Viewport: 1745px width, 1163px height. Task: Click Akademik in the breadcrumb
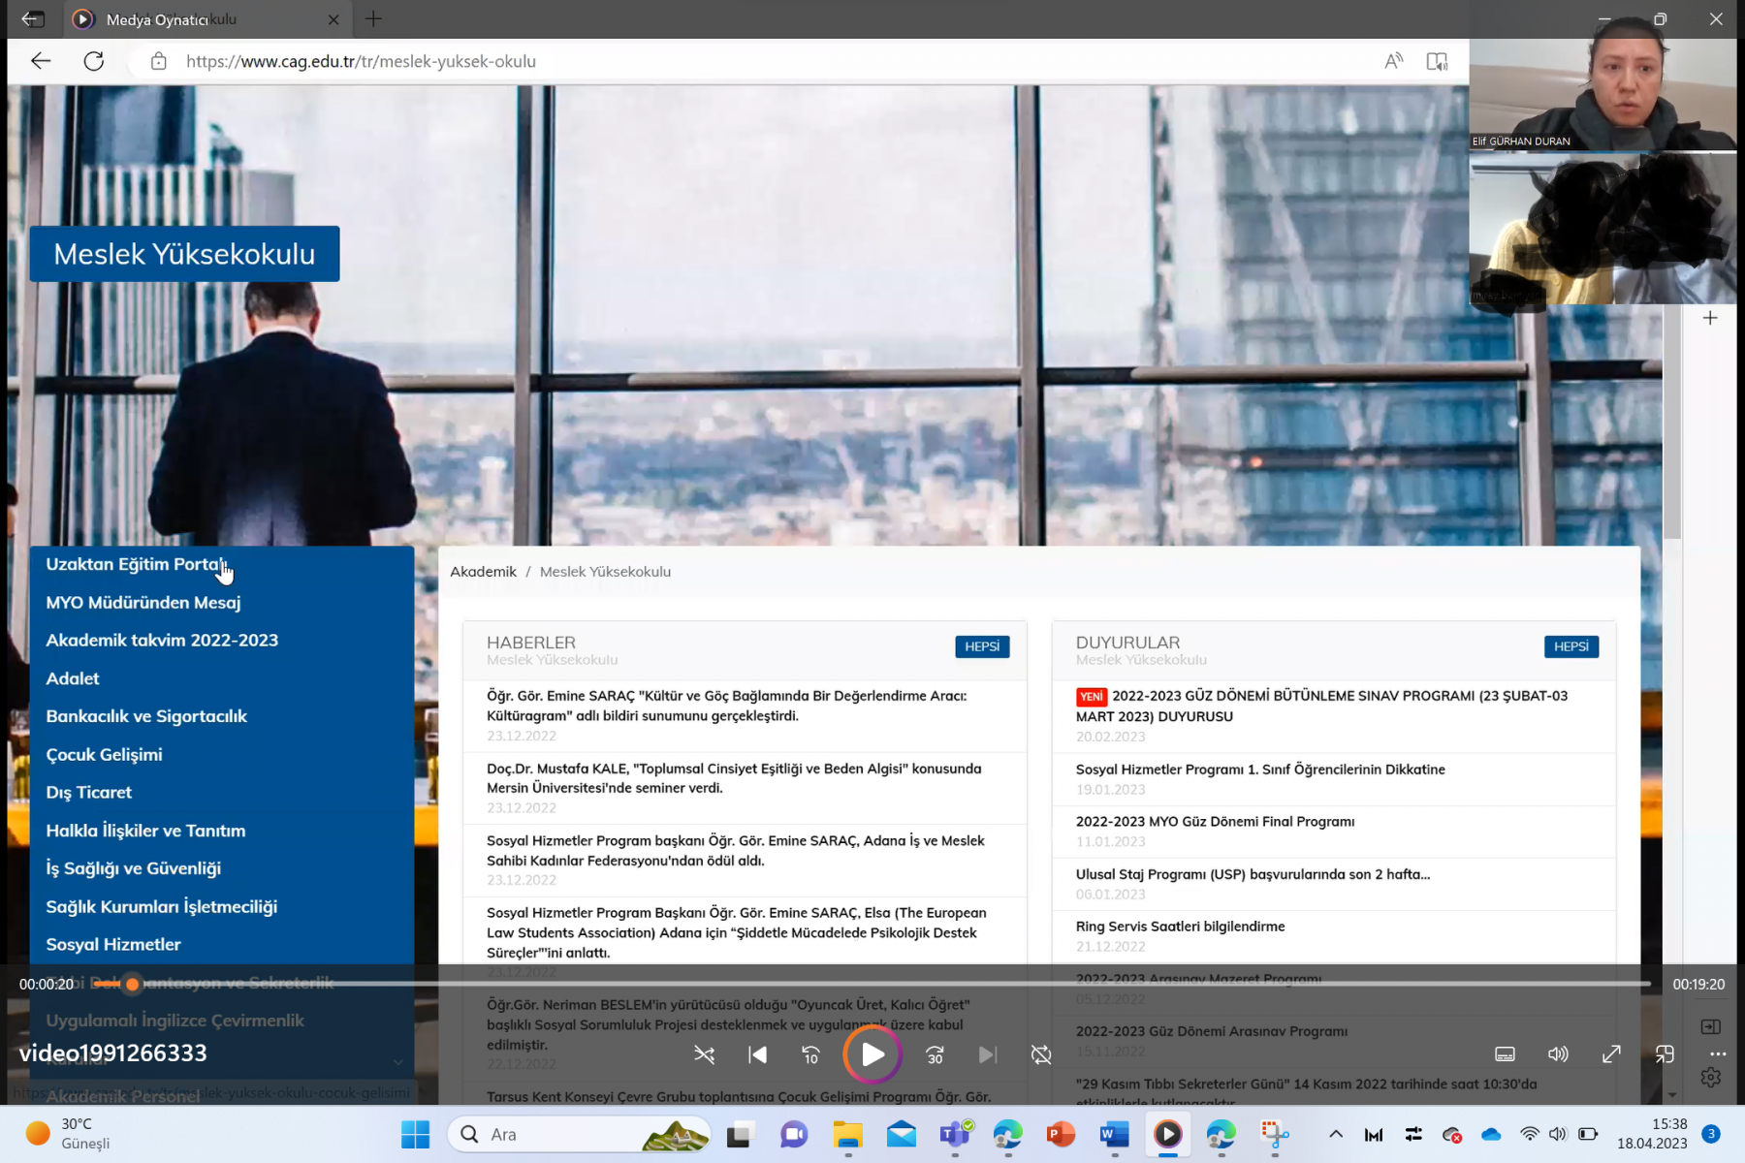pos(483,572)
